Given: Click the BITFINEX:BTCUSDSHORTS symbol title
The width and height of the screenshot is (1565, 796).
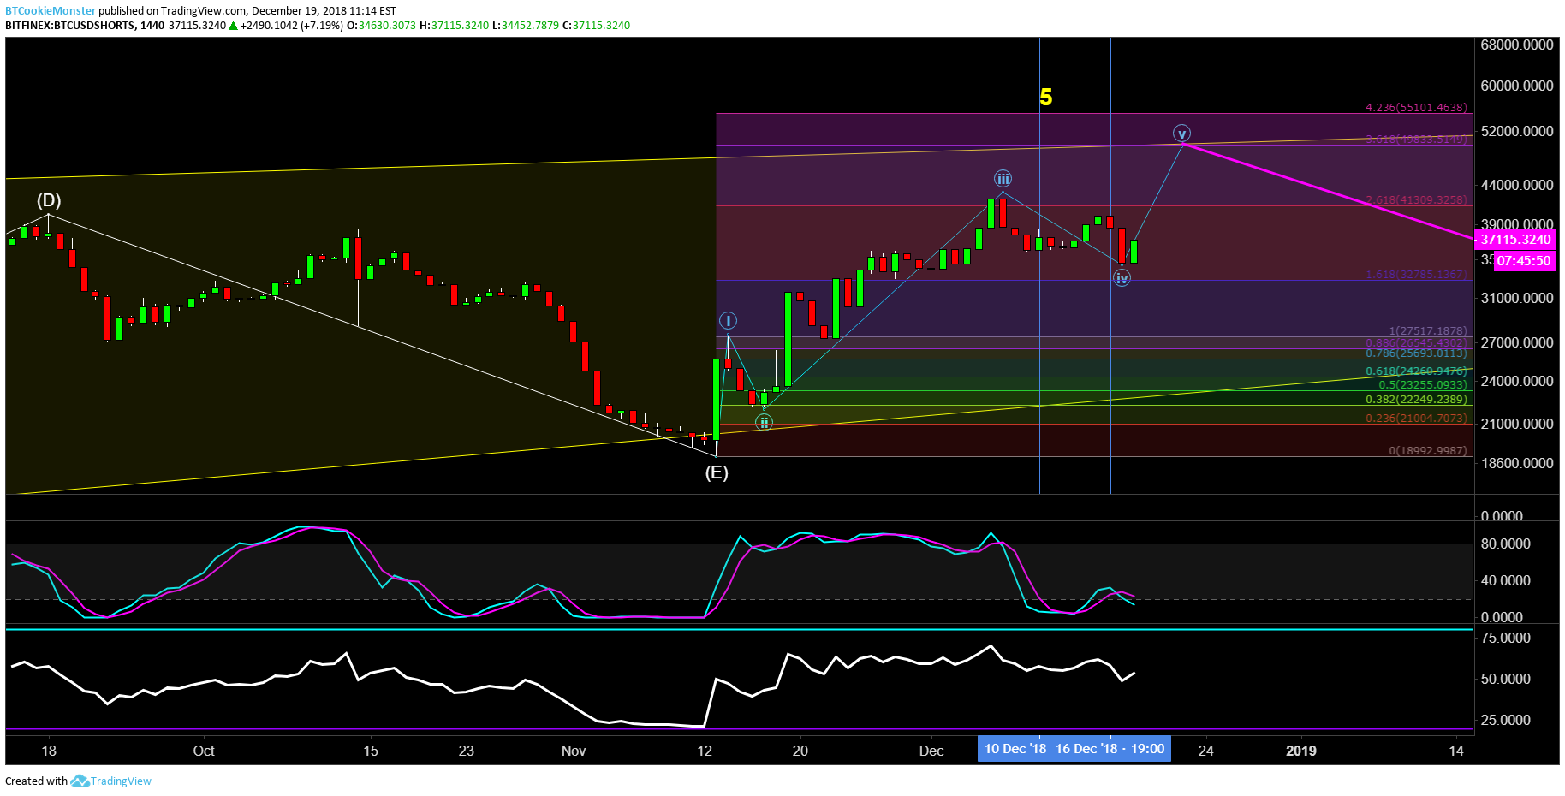Looking at the screenshot, I should (x=70, y=26).
